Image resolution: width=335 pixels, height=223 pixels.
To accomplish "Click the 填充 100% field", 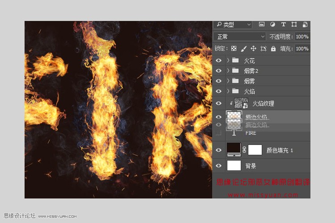I will (302, 49).
